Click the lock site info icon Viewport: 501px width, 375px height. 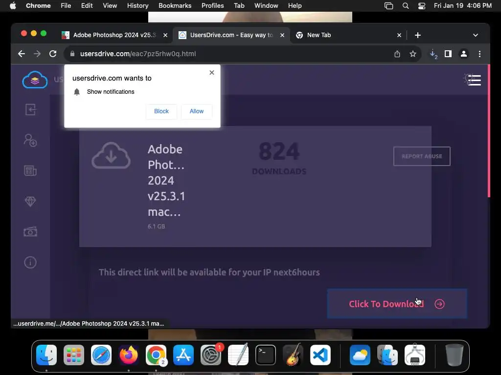72,54
